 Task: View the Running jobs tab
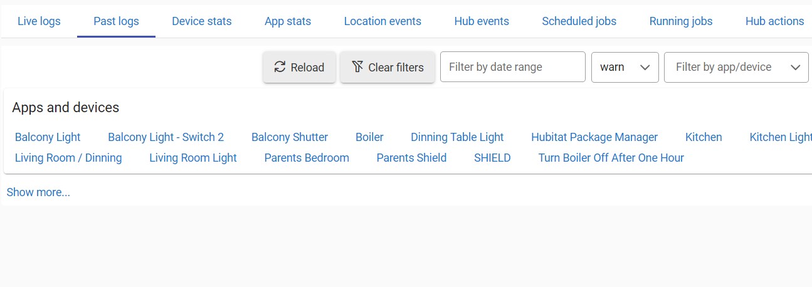[x=681, y=21]
